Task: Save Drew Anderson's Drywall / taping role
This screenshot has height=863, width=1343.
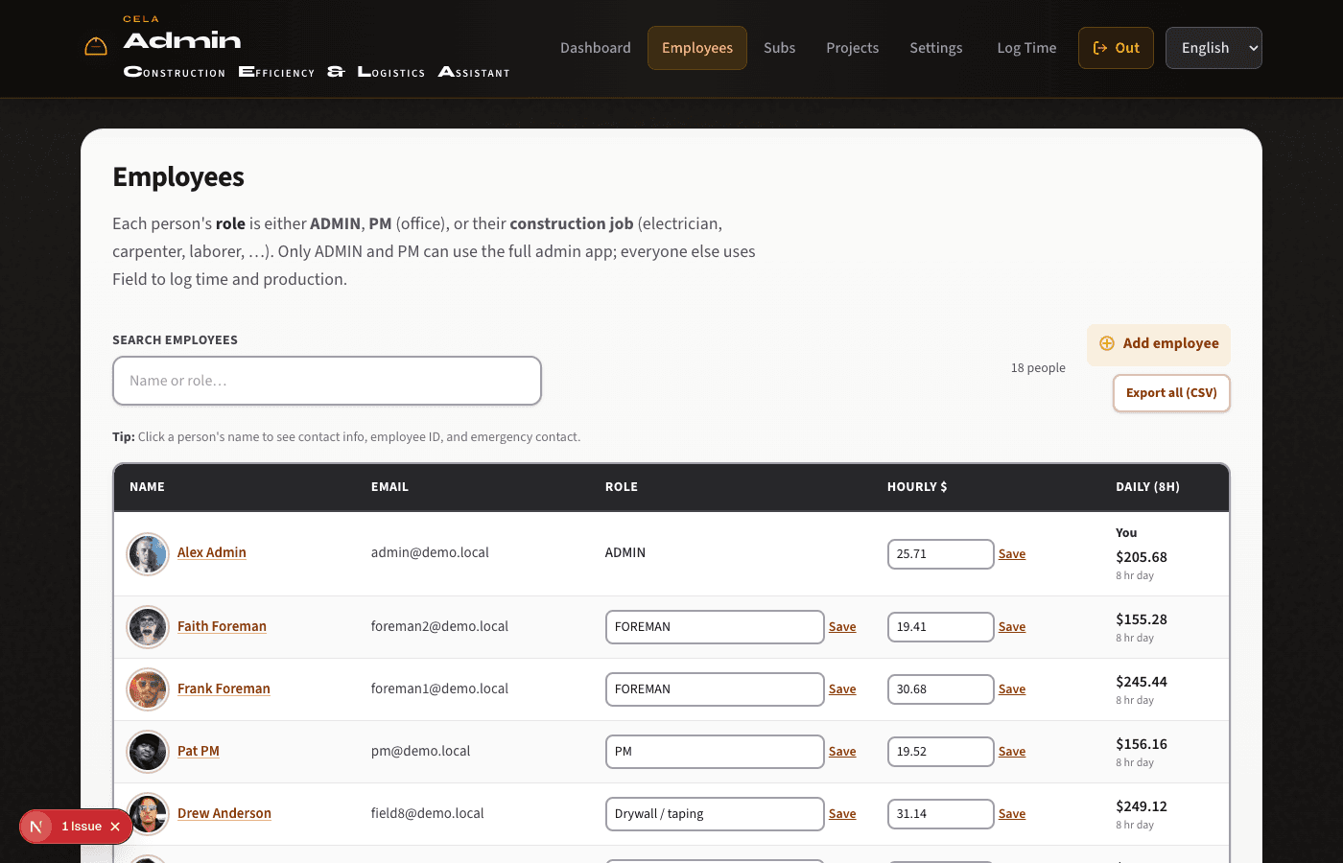Action: 842,813
